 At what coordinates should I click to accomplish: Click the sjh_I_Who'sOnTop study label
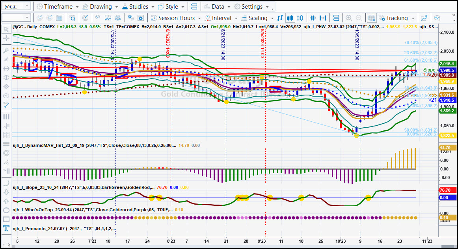pos(92,210)
